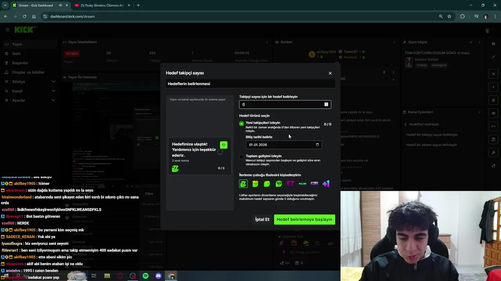Reload the current page

pyautogui.click(x=24, y=16)
